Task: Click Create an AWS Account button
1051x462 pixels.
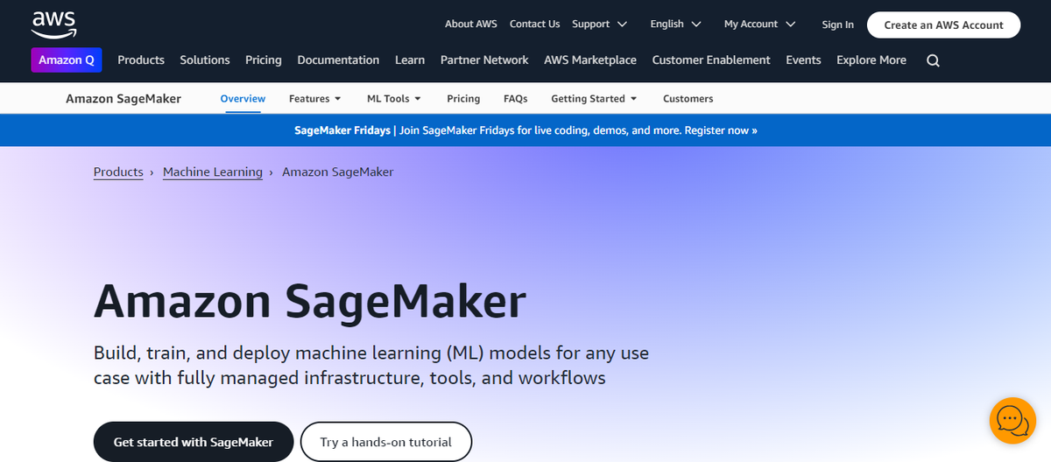Action: pos(943,24)
